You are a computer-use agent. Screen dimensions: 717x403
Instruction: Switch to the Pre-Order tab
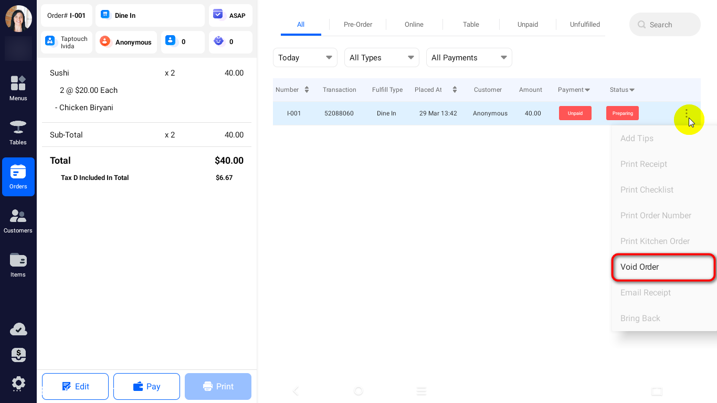358,25
